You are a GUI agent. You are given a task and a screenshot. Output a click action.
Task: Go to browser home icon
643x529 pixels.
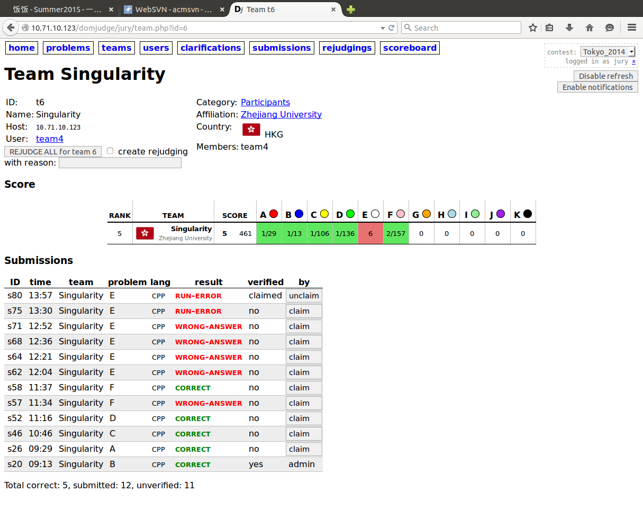tap(590, 28)
